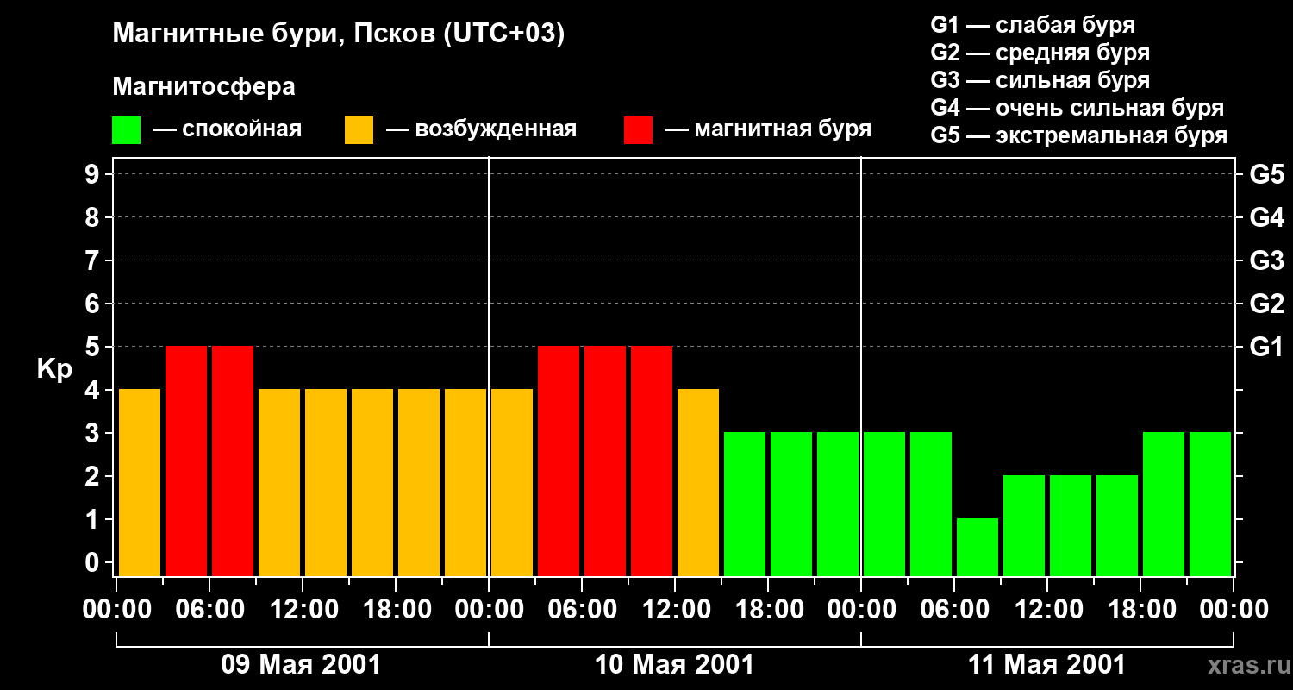
Task: Select the G1 label on right axis
Action: click(x=1266, y=348)
